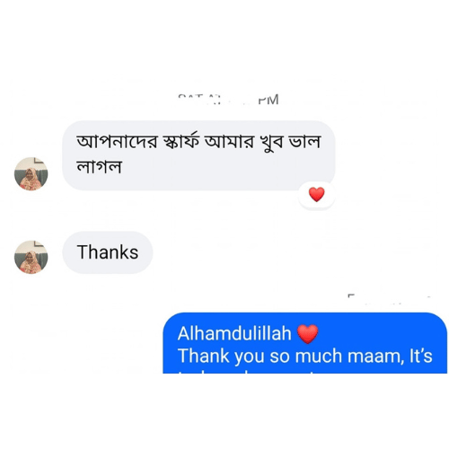Open the avatar beside the Bengali scarf message

pos(31,173)
